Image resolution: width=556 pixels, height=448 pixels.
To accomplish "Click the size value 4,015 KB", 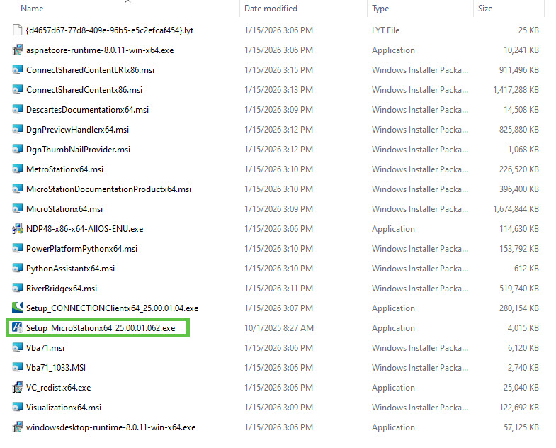I will pos(523,328).
